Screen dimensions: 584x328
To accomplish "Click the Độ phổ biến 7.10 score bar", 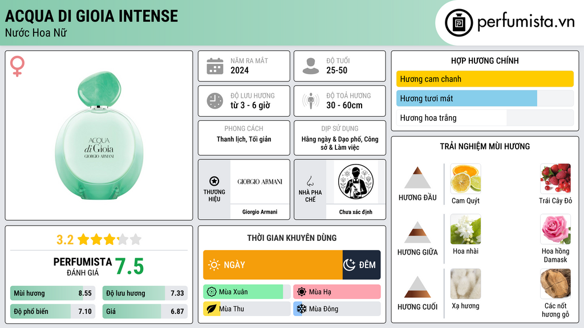I will (53, 311).
